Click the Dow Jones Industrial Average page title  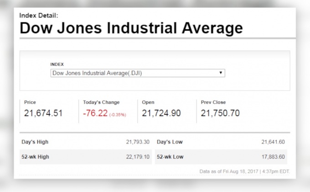[131, 28]
